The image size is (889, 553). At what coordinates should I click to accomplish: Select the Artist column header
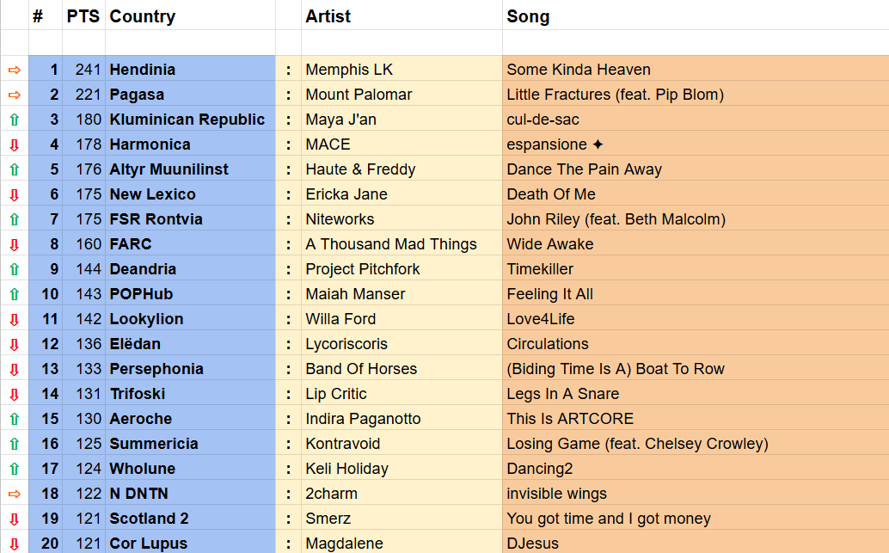328,16
